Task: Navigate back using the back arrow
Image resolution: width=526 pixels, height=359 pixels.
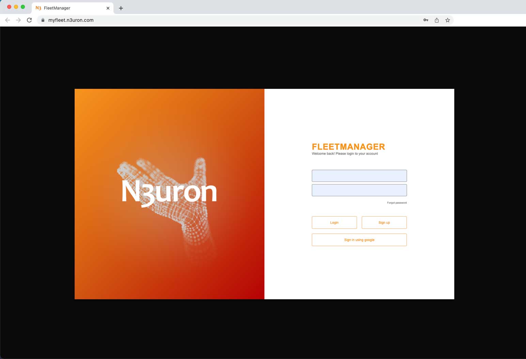Action: (x=7, y=20)
